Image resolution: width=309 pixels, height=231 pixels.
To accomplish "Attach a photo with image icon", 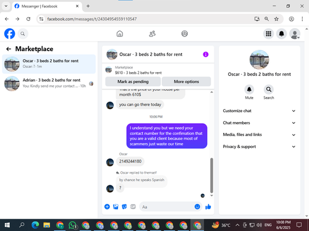I will point(116,206).
